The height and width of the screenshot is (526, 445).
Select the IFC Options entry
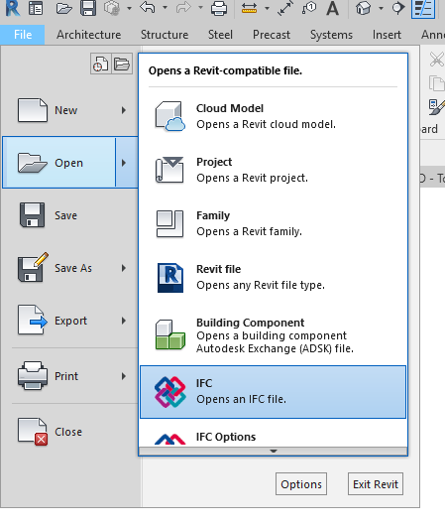click(x=273, y=434)
